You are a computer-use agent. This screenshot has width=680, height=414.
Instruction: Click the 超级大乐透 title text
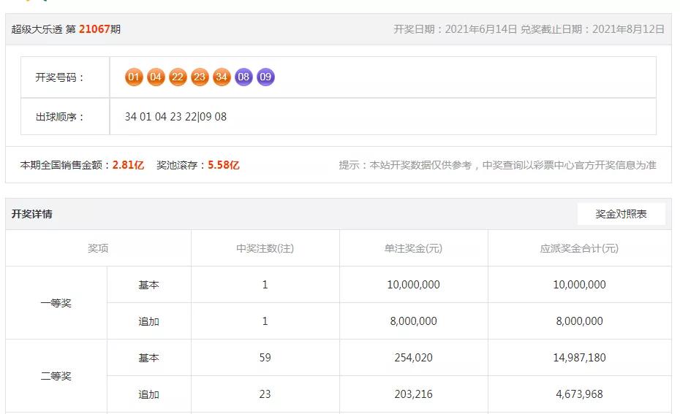37,29
